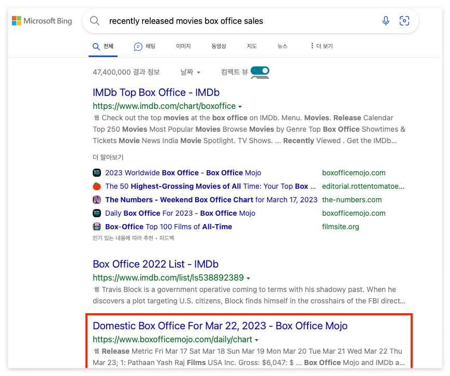
Task: Open the 날짜 date filter dropdown
Action: pos(190,72)
